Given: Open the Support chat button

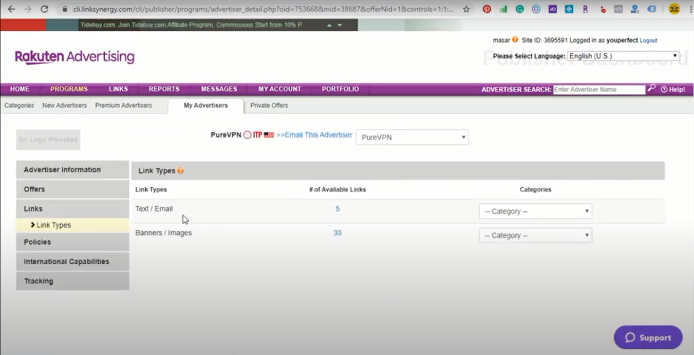Looking at the screenshot, I should [x=648, y=338].
